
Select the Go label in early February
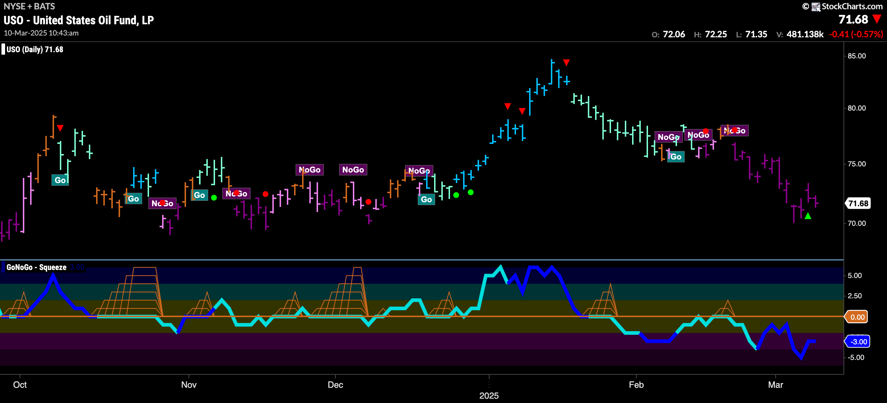[676, 157]
